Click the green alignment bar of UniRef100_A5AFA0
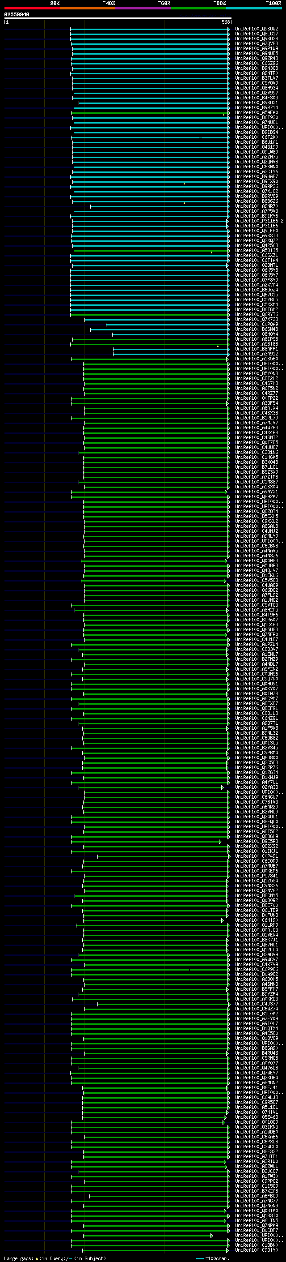This screenshot has width=286, height=1262. coord(151,113)
